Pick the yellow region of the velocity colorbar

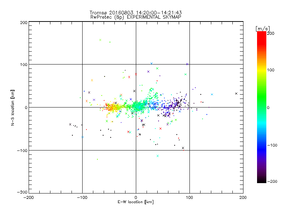pos(262,70)
